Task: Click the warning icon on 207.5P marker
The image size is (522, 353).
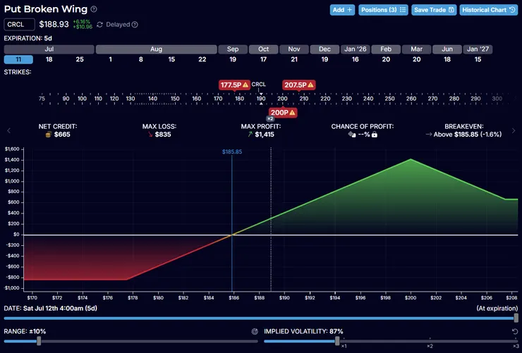Action: 310,85
